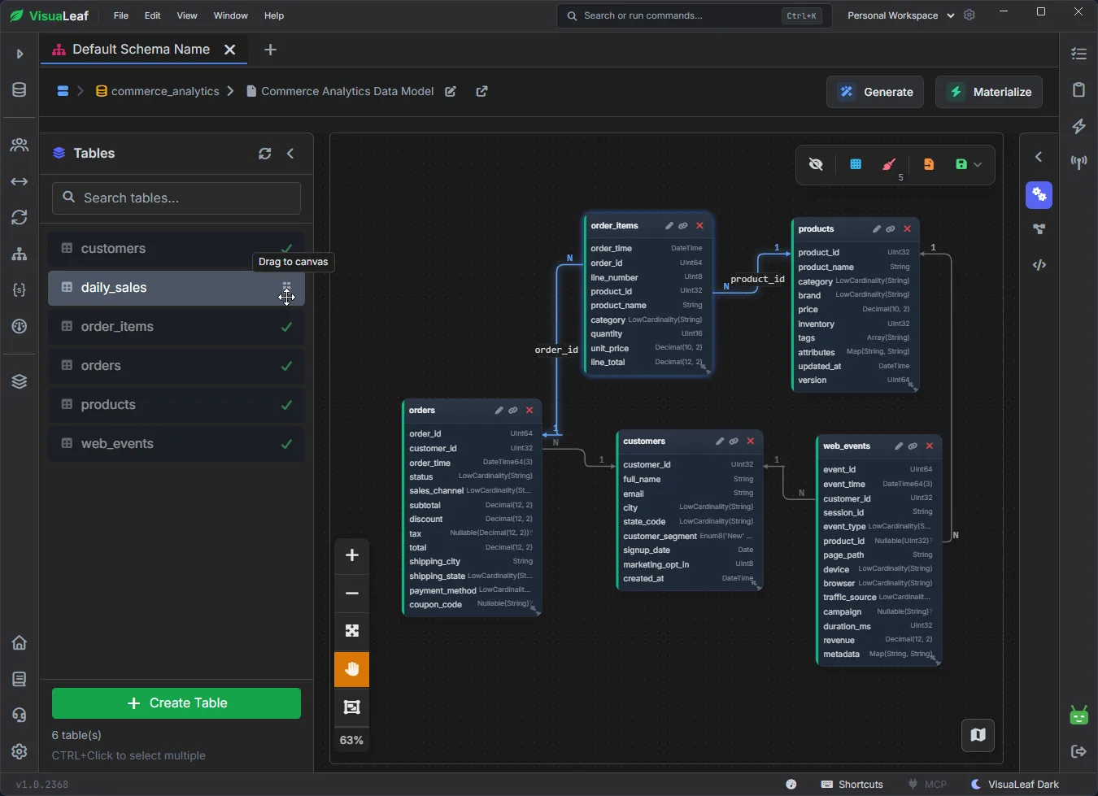Click the Create Table button
The height and width of the screenshot is (796, 1098).
[x=176, y=703]
